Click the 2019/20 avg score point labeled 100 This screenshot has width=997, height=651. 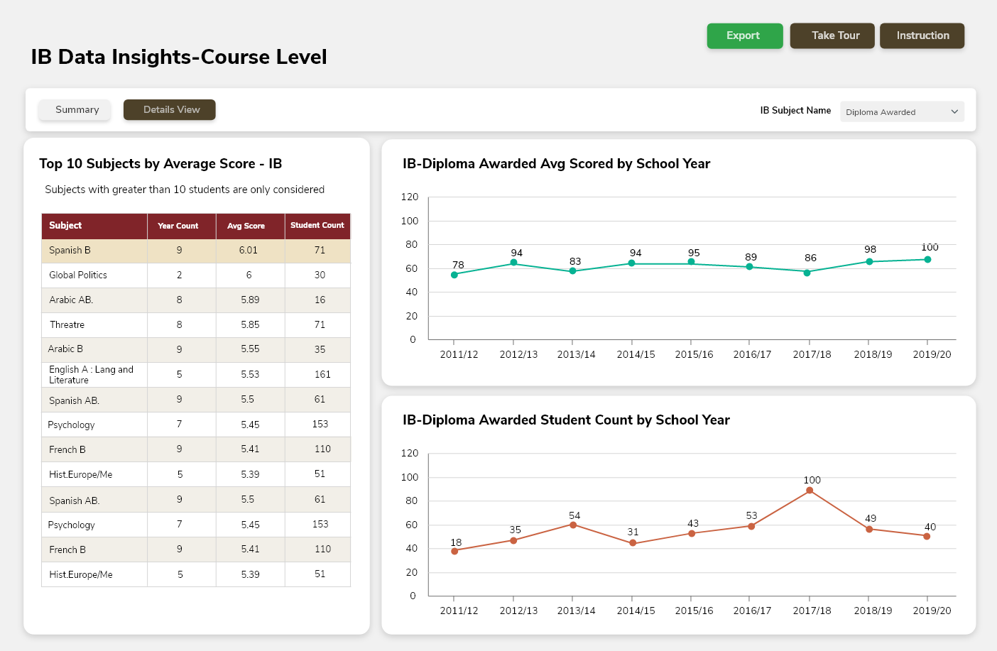(x=927, y=260)
